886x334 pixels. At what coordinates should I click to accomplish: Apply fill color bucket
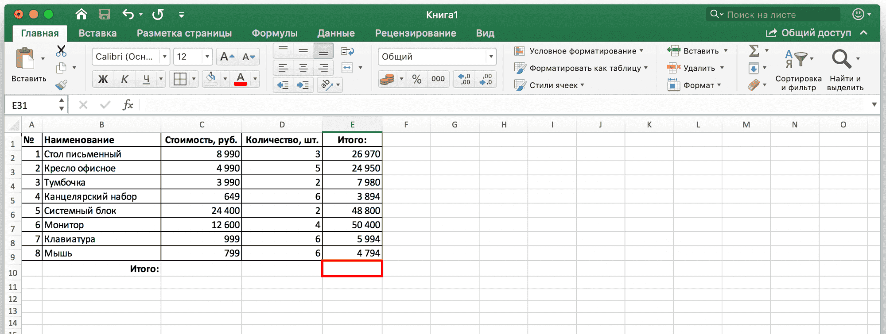(211, 79)
